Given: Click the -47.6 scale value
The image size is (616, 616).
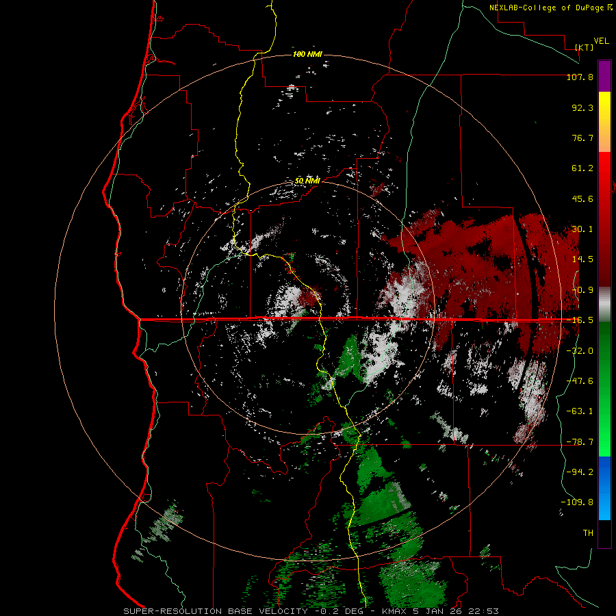Looking at the screenshot, I should (x=580, y=381).
